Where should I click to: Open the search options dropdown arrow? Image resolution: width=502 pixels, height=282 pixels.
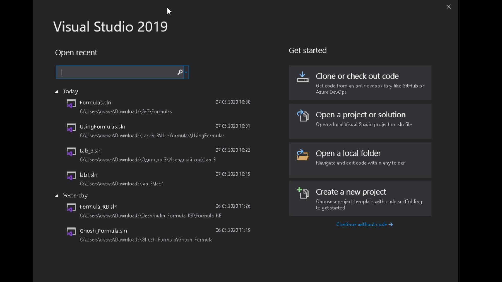[x=186, y=72]
